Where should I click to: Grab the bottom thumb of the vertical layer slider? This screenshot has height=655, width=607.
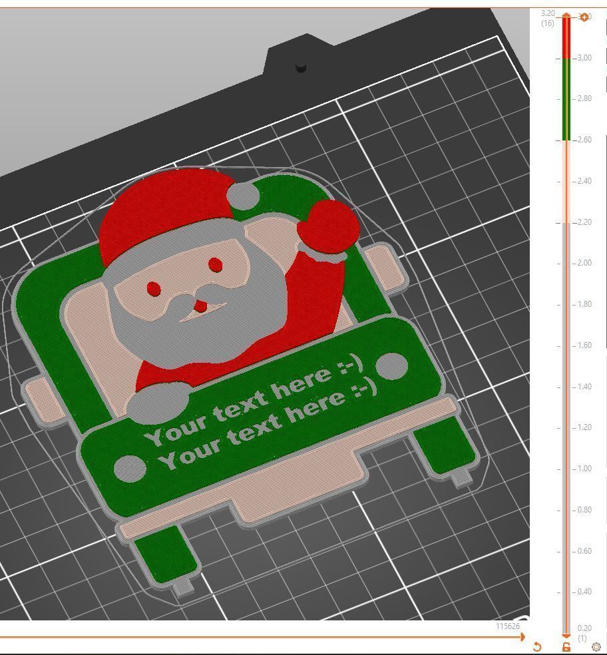coord(566,636)
